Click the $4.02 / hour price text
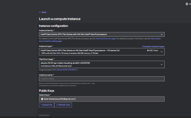The image size is (191, 118). tap(153, 50)
